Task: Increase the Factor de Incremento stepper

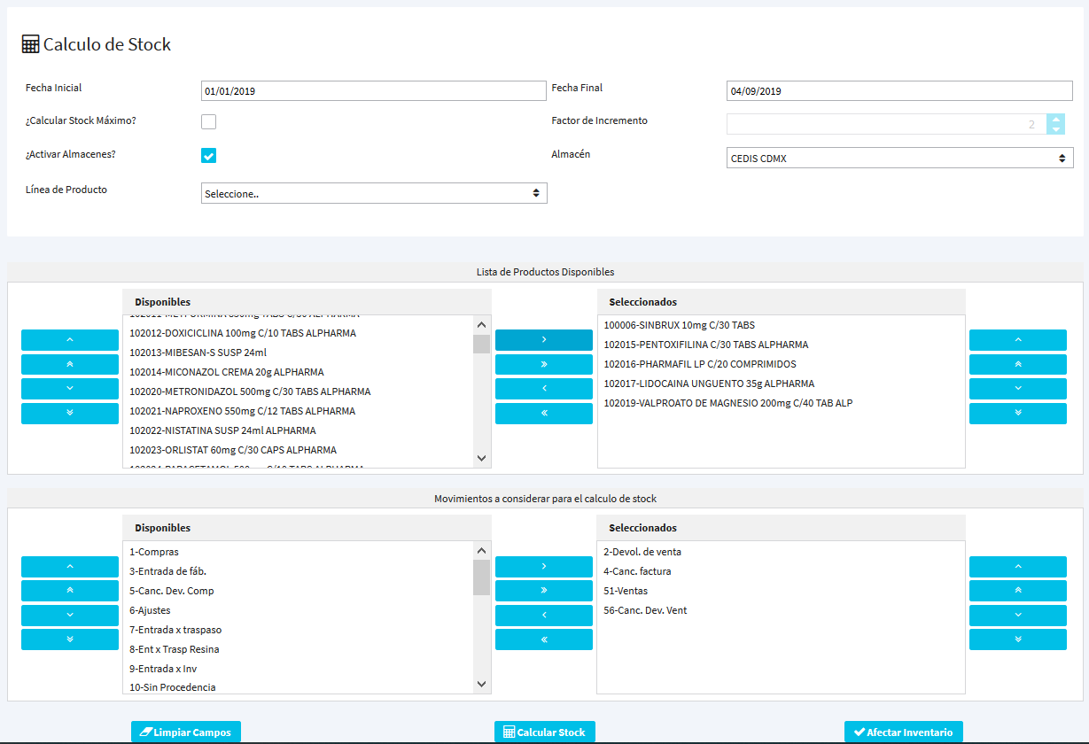Action: 1055,120
